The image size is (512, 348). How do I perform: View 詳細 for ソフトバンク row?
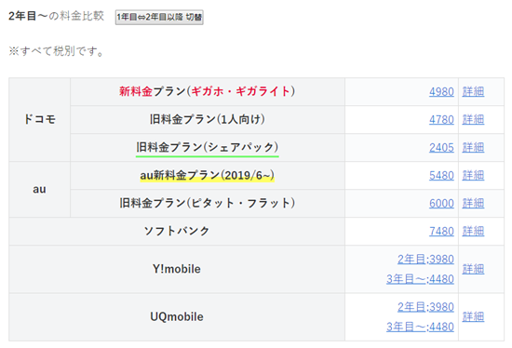[473, 232]
